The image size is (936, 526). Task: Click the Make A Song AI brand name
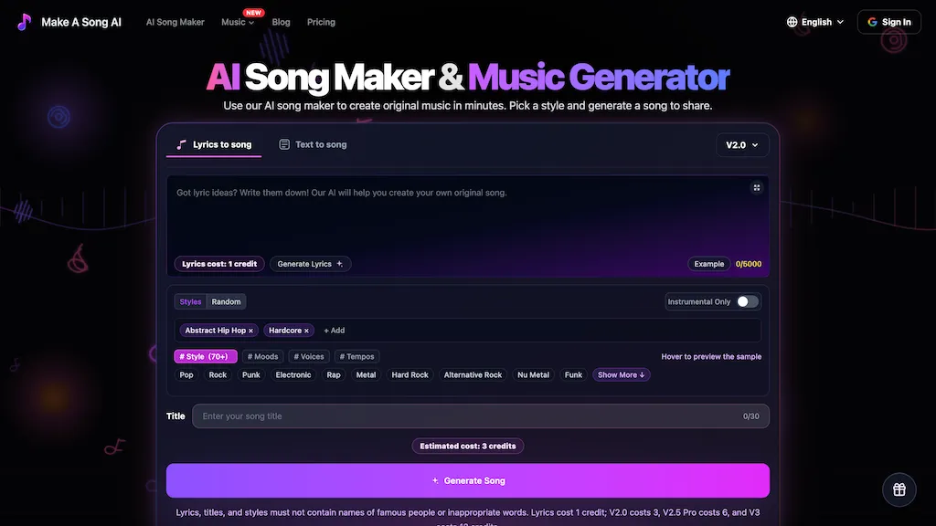click(x=81, y=22)
